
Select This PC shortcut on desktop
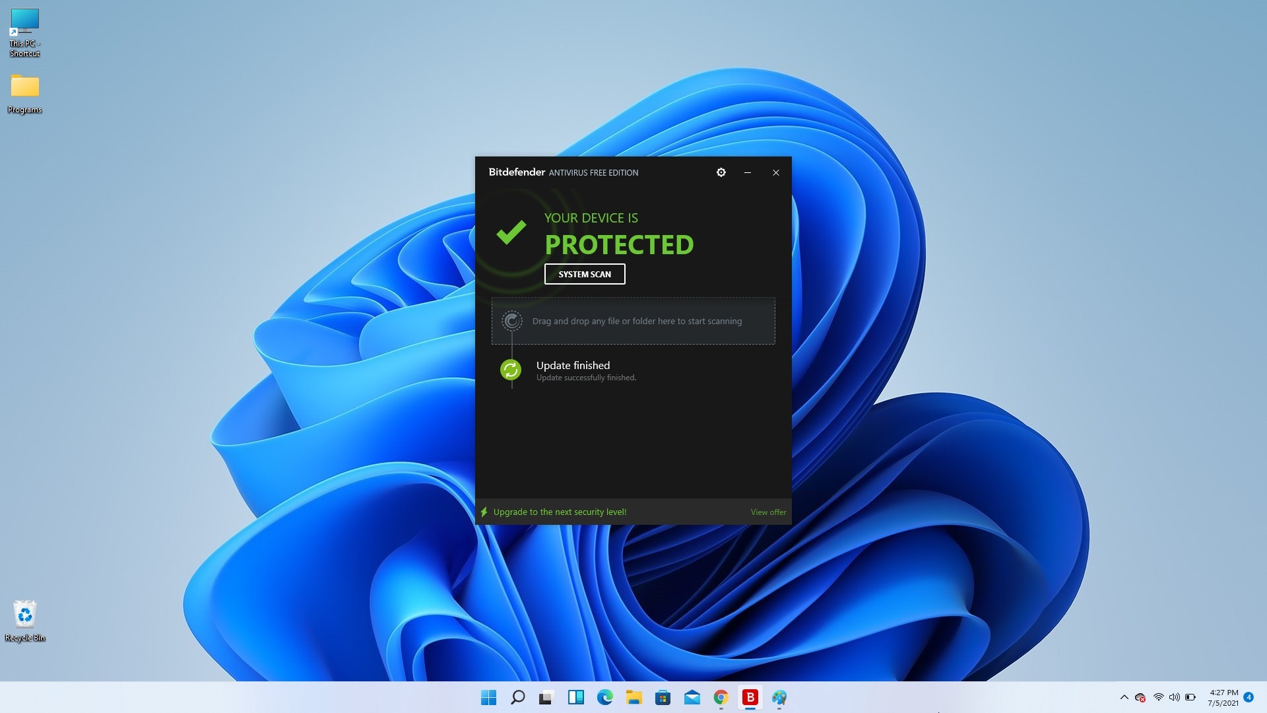tap(25, 33)
